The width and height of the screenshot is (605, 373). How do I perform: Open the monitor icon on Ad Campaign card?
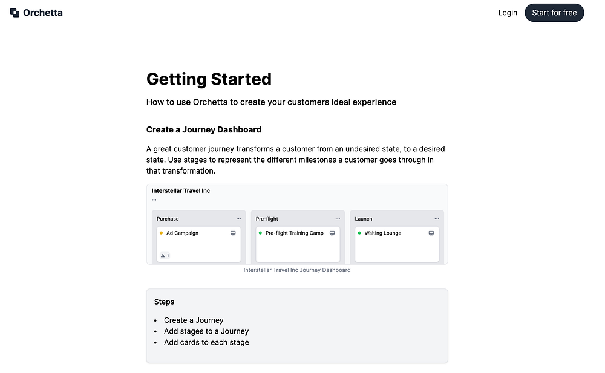pyautogui.click(x=233, y=233)
